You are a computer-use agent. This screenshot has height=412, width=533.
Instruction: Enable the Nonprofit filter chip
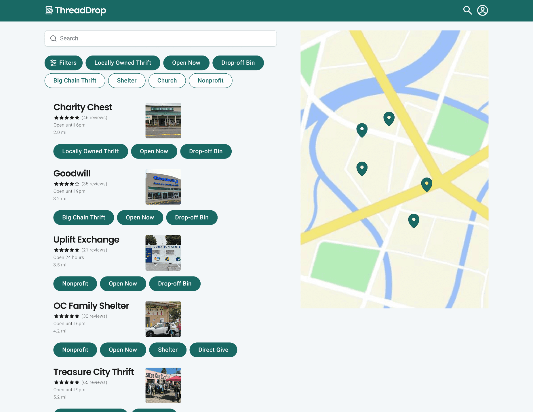pos(211,81)
